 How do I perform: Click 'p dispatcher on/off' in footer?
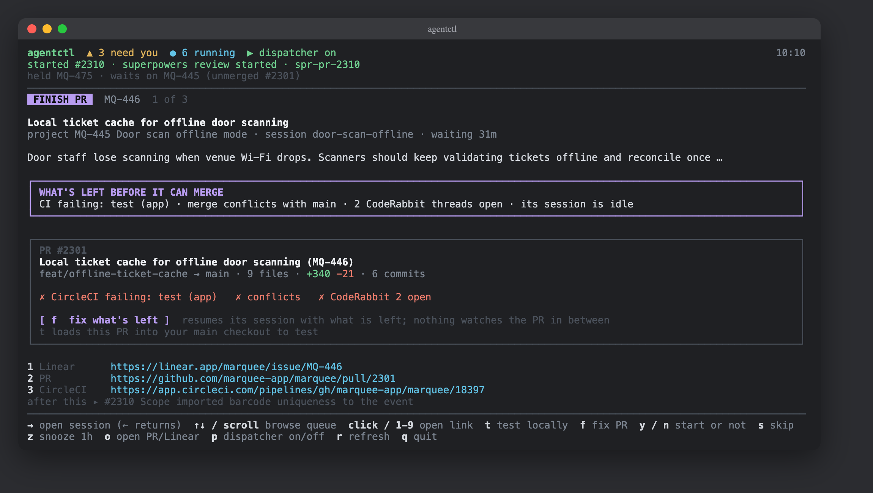(x=268, y=437)
